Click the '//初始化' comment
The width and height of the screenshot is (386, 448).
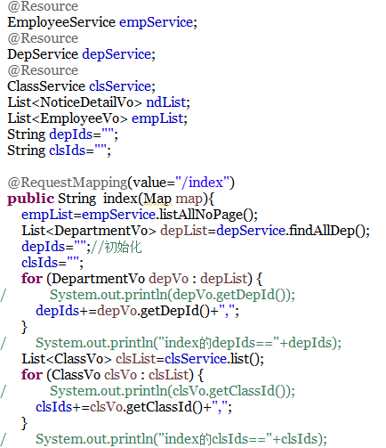tap(117, 247)
